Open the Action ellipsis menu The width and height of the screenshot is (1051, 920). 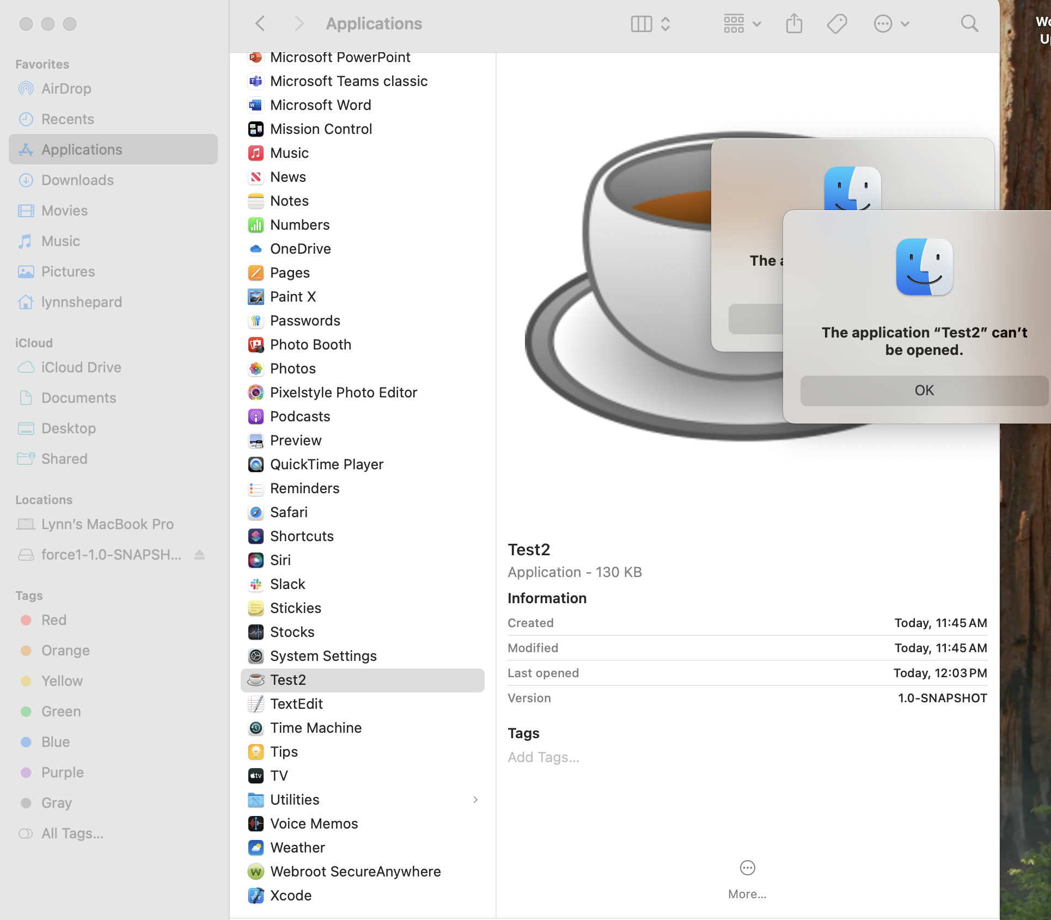(891, 23)
